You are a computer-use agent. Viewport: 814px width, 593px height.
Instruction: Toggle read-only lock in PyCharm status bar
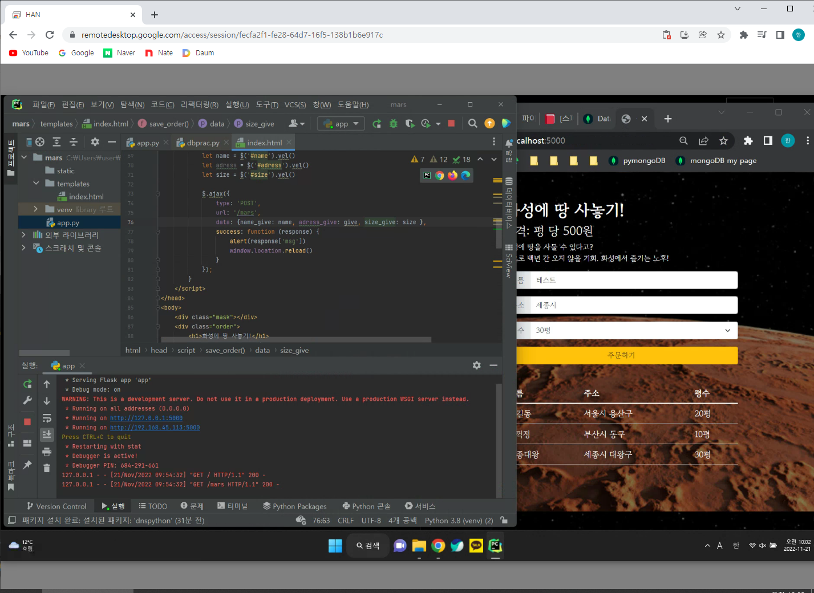(x=504, y=520)
